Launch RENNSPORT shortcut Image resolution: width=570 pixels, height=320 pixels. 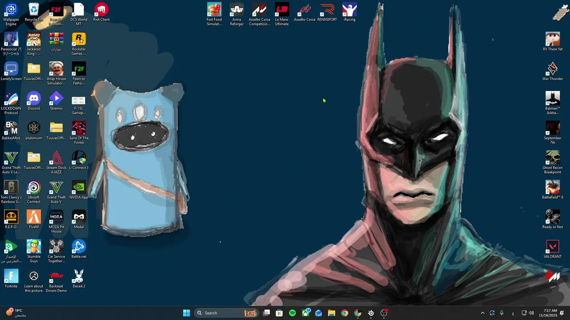point(327,12)
